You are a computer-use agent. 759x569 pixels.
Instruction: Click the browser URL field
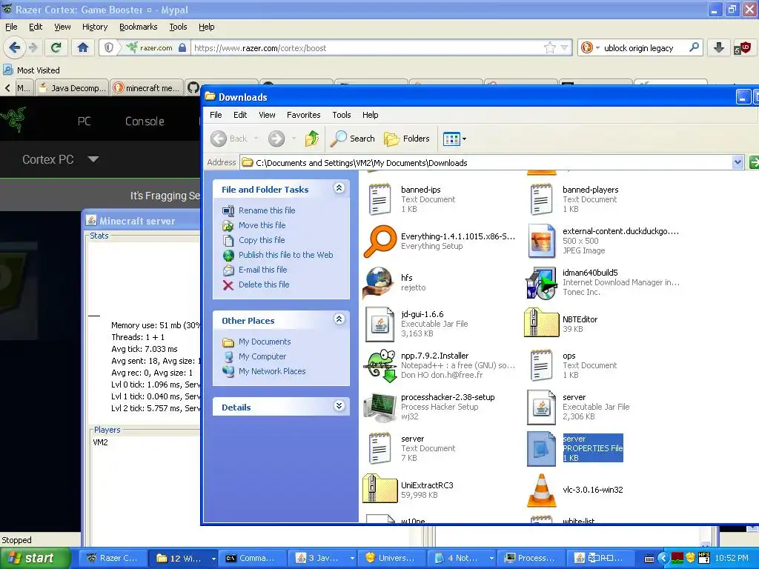point(366,47)
